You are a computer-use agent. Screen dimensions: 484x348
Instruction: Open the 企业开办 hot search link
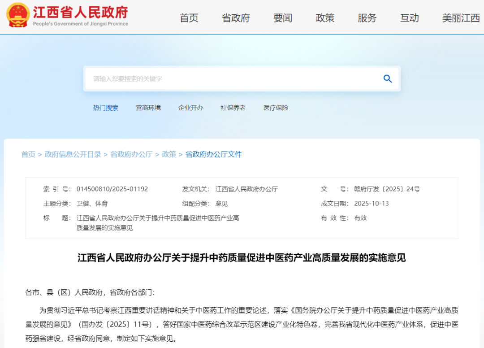(x=190, y=108)
